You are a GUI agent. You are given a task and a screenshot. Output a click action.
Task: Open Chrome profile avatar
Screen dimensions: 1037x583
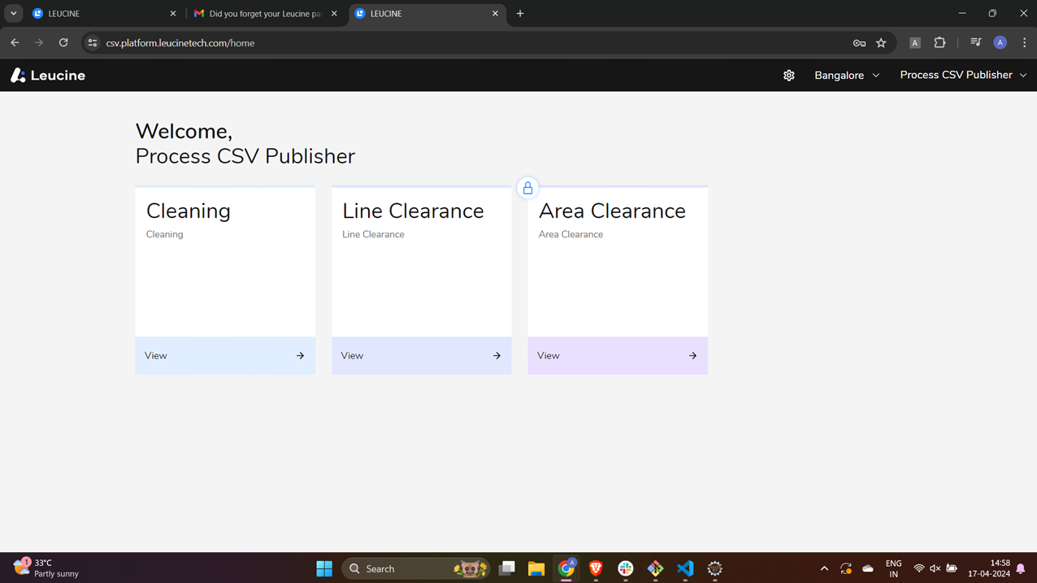pyautogui.click(x=1000, y=42)
